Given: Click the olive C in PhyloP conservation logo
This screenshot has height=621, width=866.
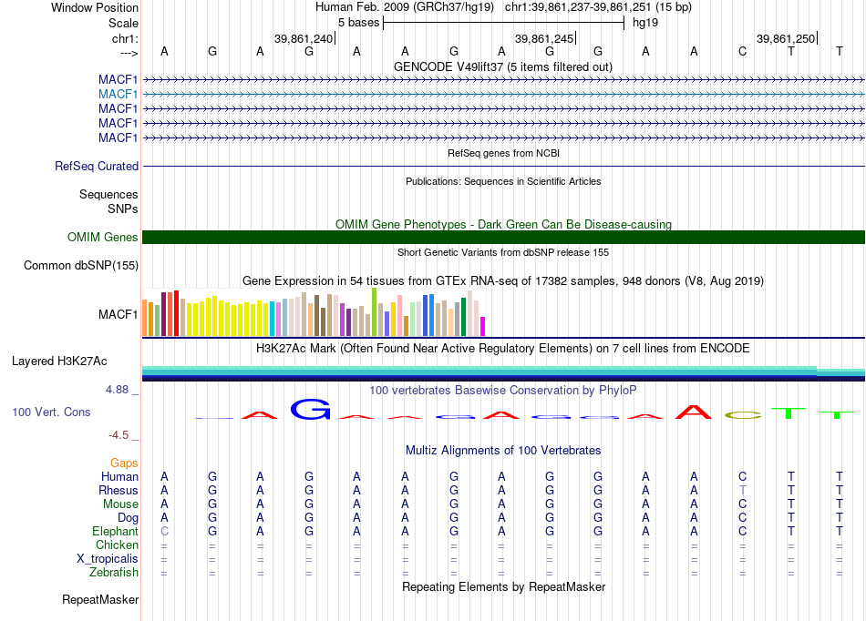Looking at the screenshot, I should (x=743, y=415).
